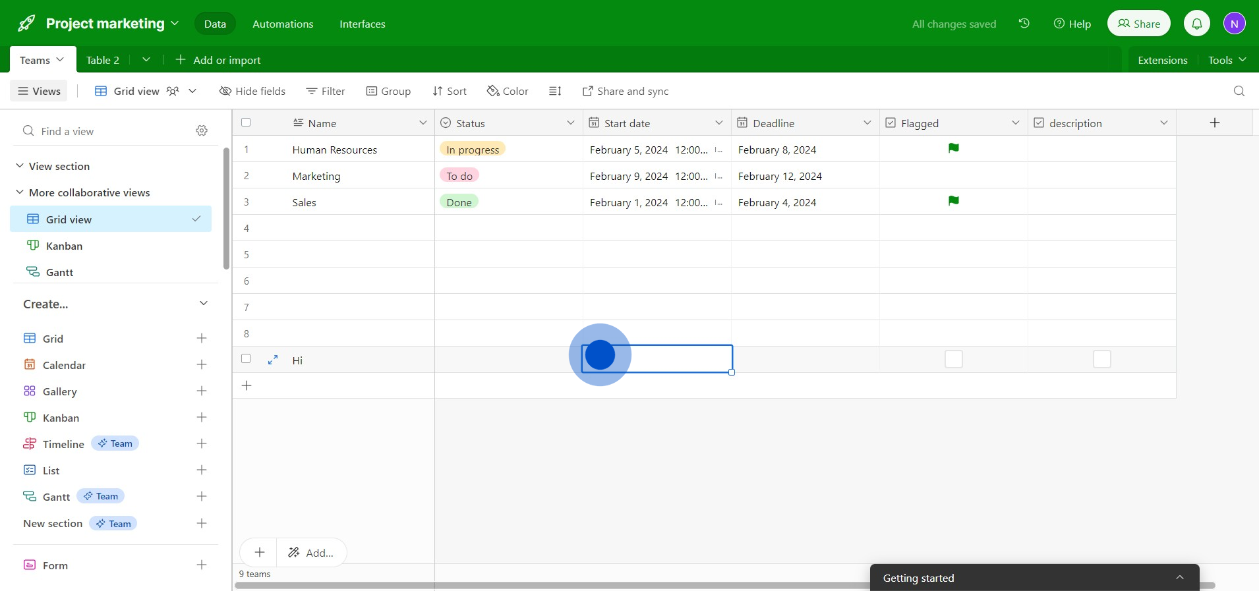Click the Share button
Image resolution: width=1259 pixels, height=591 pixels.
pyautogui.click(x=1138, y=24)
